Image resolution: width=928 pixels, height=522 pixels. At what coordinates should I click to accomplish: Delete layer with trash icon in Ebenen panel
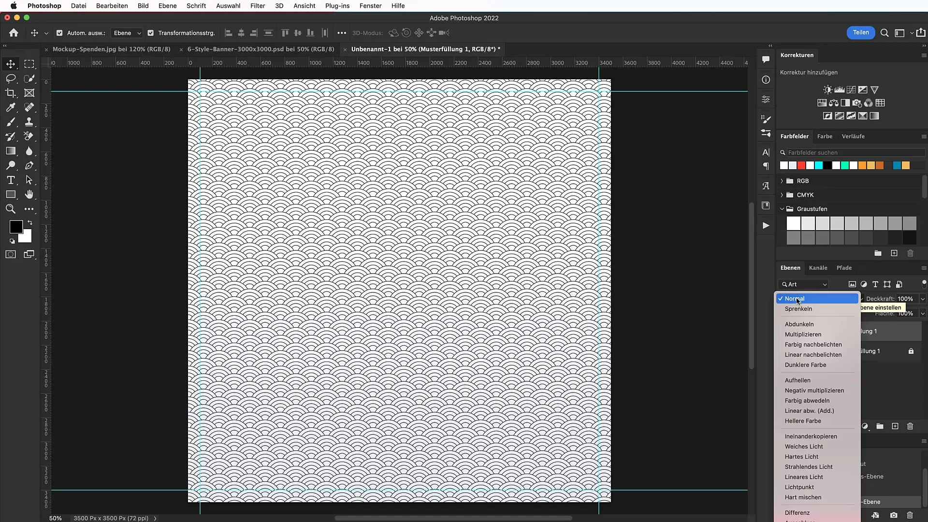pyautogui.click(x=910, y=426)
